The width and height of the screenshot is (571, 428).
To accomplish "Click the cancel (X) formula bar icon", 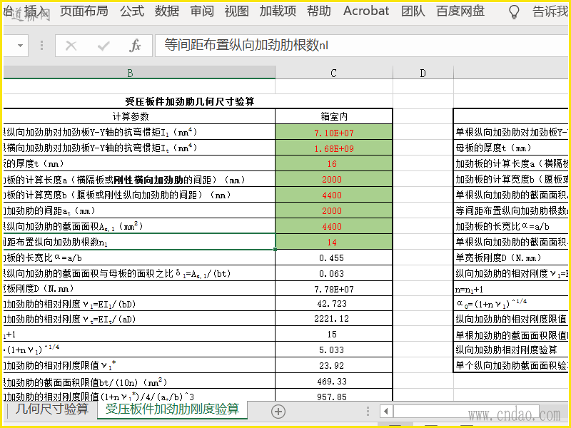I will click(71, 46).
